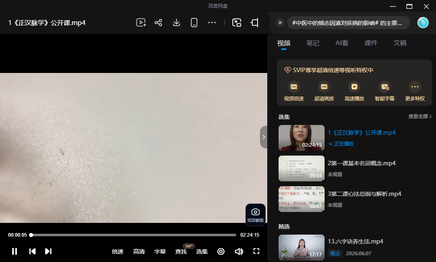Open the more options ellipsis menu
436x262 pixels.
[x=212, y=23]
